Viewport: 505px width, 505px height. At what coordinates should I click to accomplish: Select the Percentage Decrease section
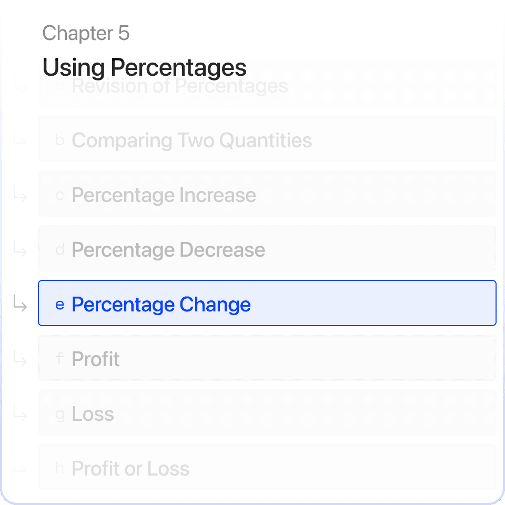267,248
